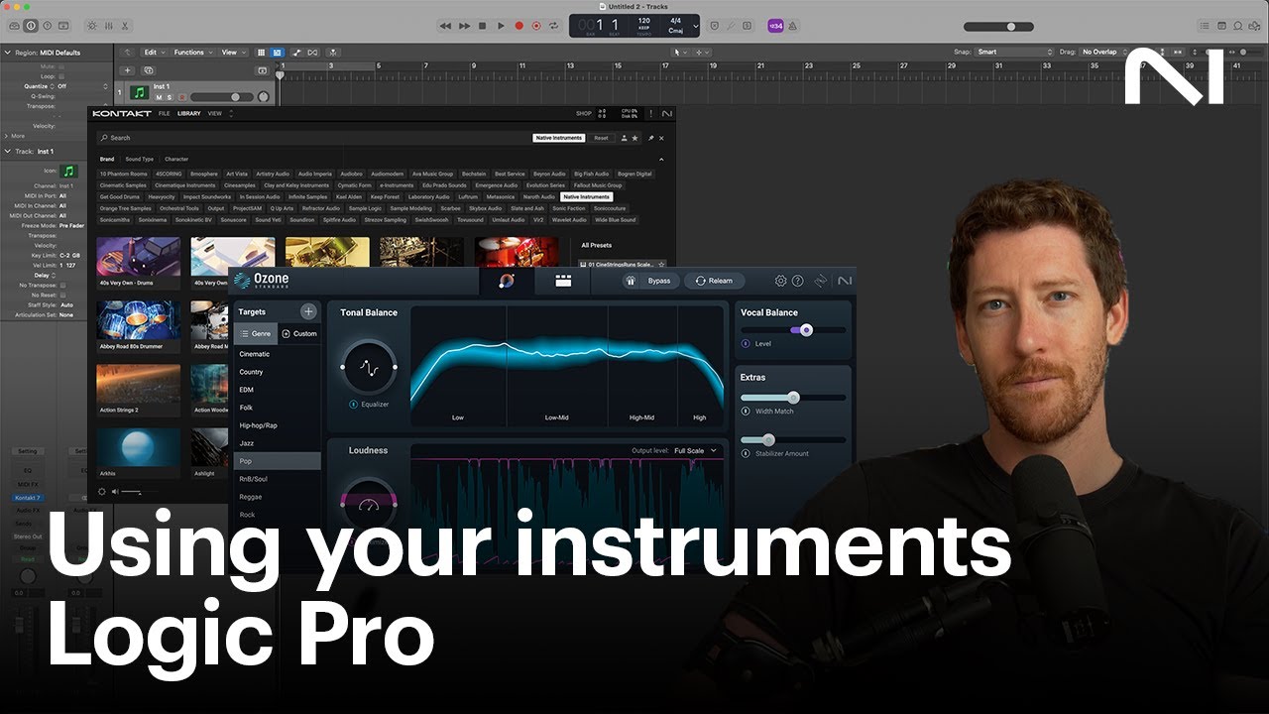Select Ozone modules view icon
Viewport: 1269px width, 714px height.
(563, 281)
